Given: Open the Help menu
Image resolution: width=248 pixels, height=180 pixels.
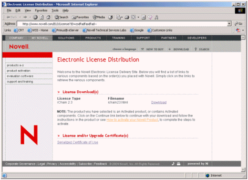Looking at the screenshot, I should [x=65, y=11].
